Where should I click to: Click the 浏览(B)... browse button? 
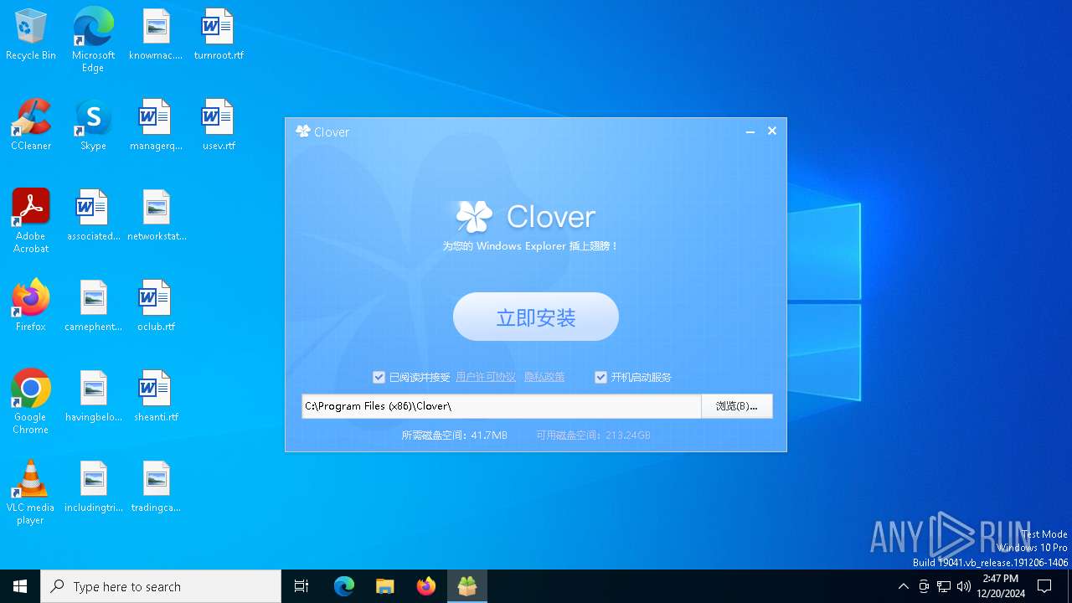[x=736, y=406]
